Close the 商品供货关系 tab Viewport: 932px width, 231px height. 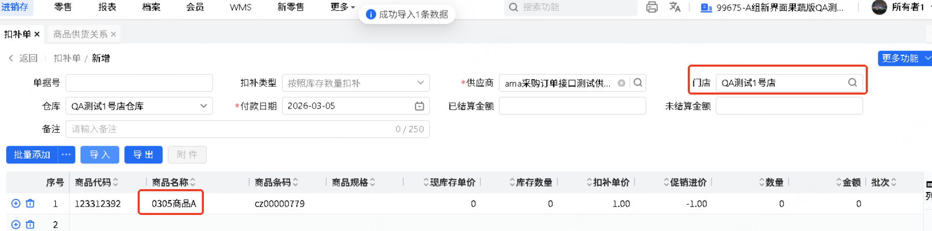point(113,34)
